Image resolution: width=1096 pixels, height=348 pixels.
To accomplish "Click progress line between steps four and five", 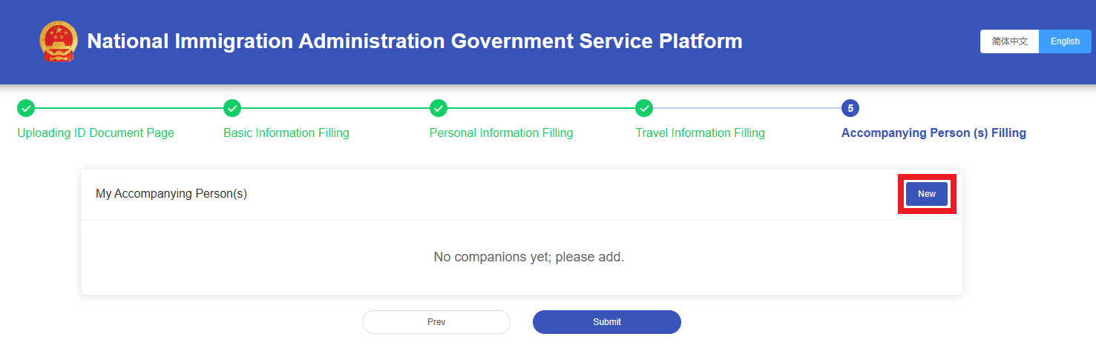I will (747, 109).
